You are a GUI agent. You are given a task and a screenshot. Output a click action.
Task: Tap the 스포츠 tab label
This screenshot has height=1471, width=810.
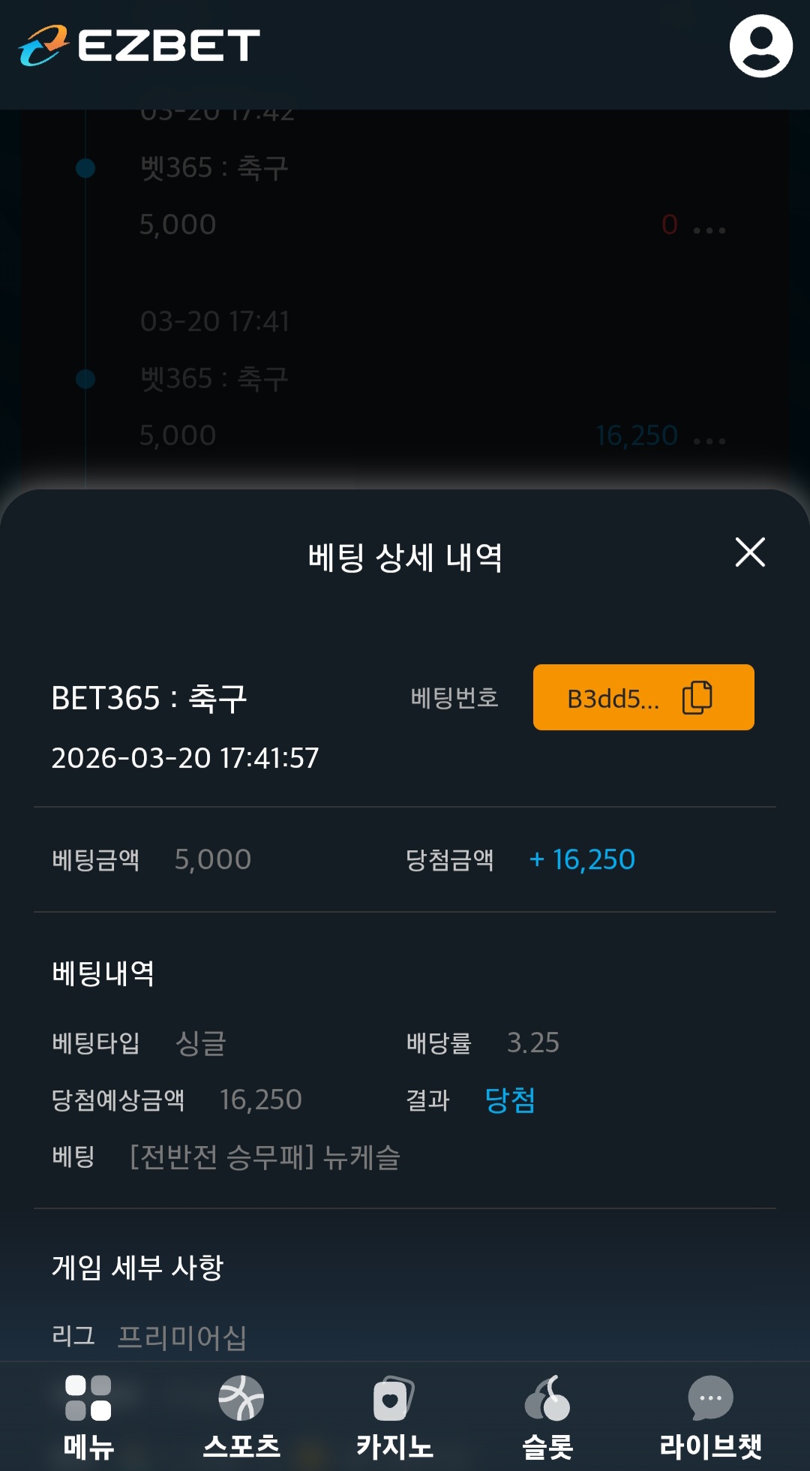click(x=241, y=1446)
